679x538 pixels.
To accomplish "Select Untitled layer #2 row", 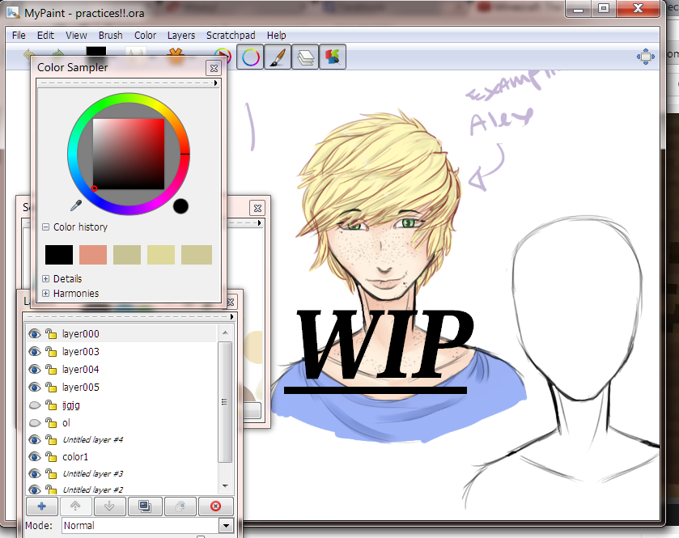I will (x=121, y=489).
